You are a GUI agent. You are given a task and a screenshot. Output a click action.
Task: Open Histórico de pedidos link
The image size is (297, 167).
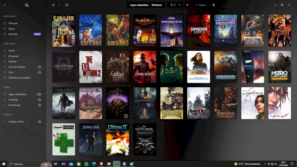[x=19, y=78]
